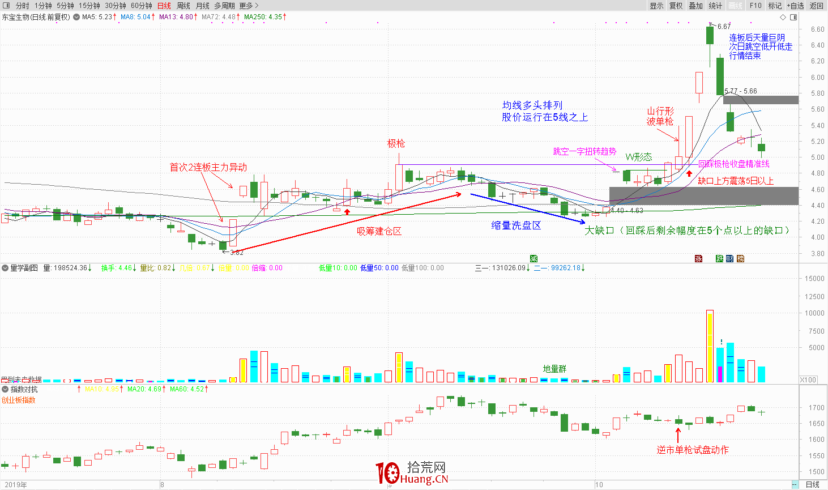Click the orange 榜 event marker

point(741,258)
